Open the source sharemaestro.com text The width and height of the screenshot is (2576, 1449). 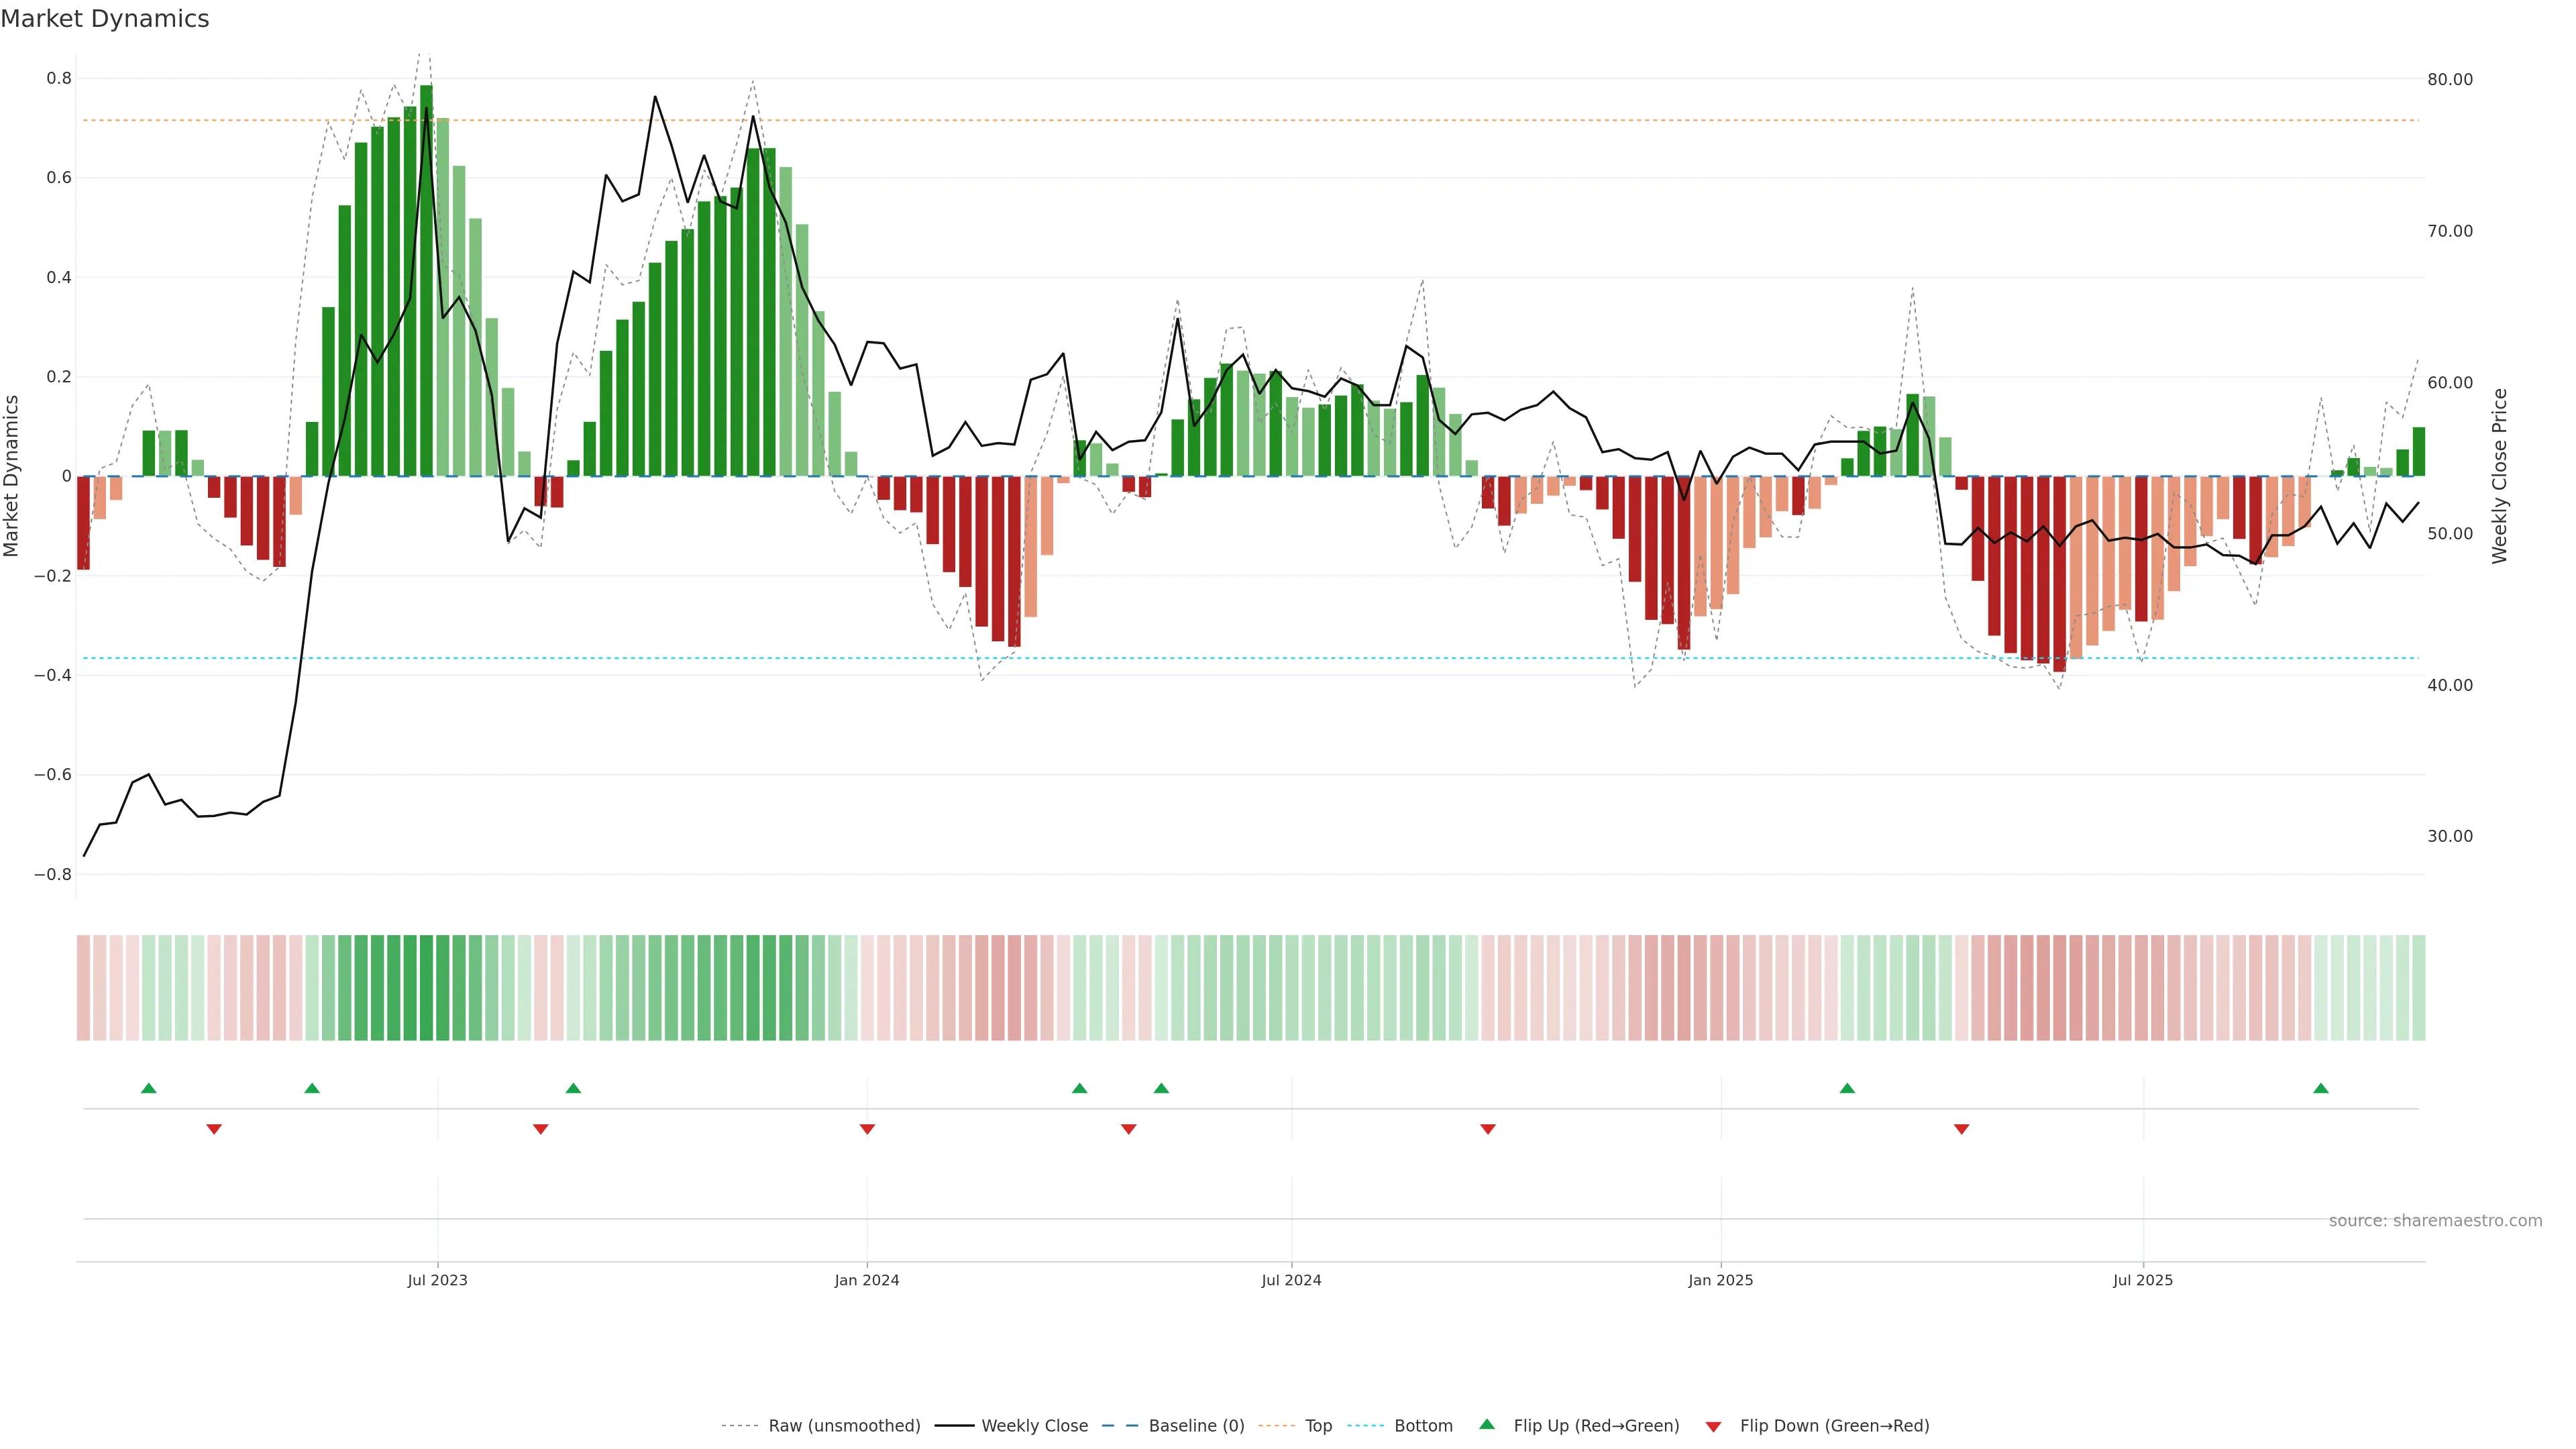click(2435, 1221)
